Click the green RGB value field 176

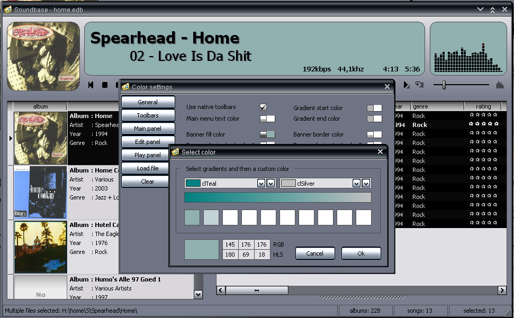246,244
